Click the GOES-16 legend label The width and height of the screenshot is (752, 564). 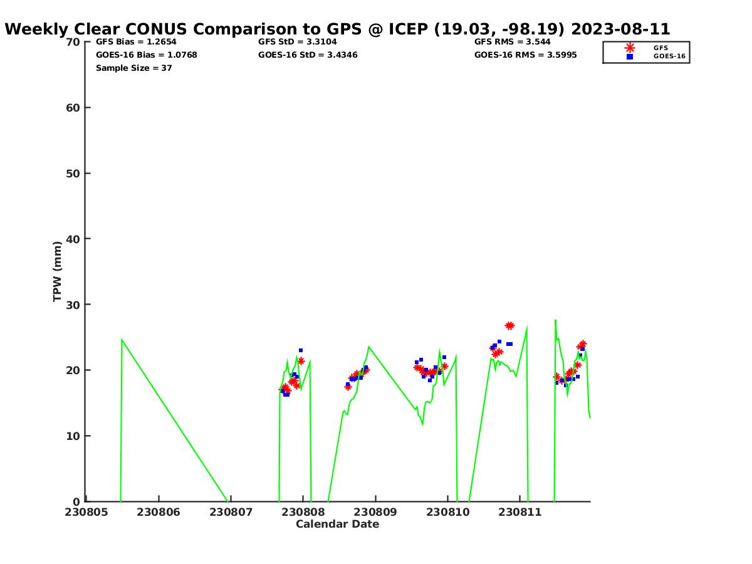[669, 56]
